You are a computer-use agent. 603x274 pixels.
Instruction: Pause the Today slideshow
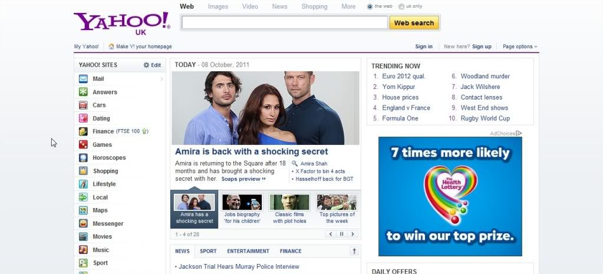click(x=341, y=234)
